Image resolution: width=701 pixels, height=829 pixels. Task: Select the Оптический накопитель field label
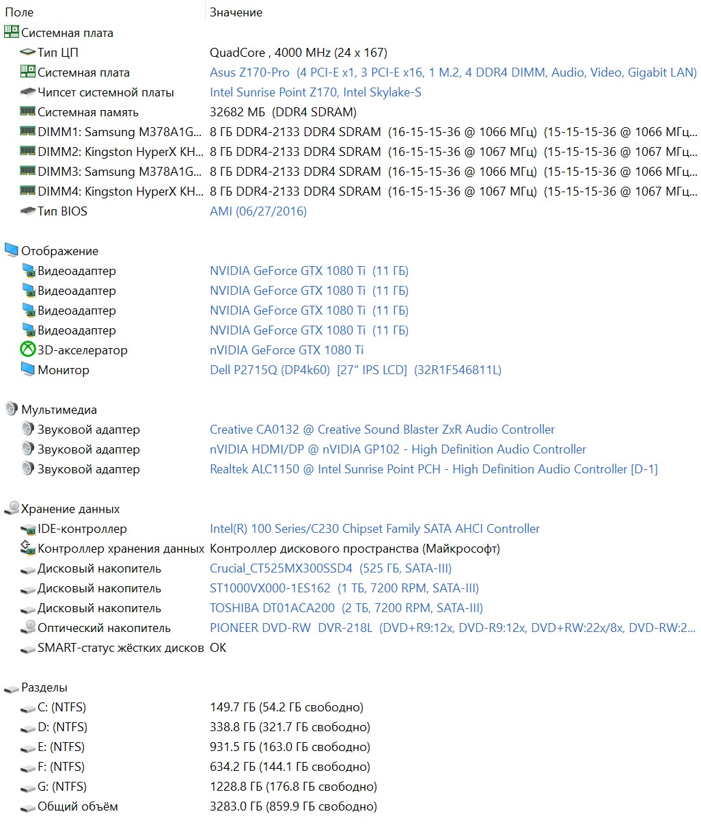coord(104,627)
